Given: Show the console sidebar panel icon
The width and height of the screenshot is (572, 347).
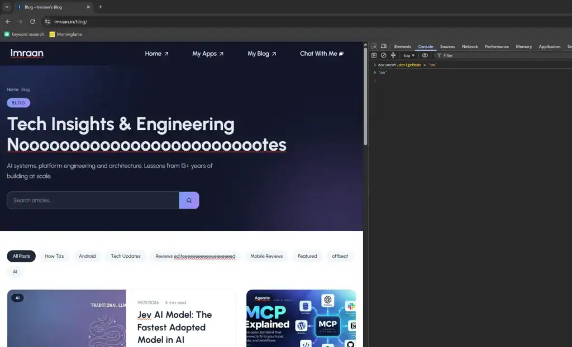Looking at the screenshot, I should click(374, 55).
